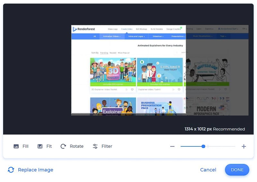The image size is (257, 182).
Task: Click the Whiteboard Animation Toolkit thumbnail
Action: point(207,72)
